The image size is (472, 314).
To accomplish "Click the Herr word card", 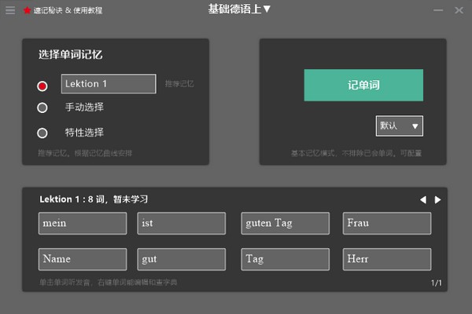I will click(386, 259).
